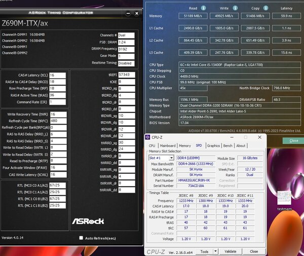Click the Refresh Cycle Time (tRFC) field
Image resolution: width=304 pixels, height=256 pixels.
(58, 121)
